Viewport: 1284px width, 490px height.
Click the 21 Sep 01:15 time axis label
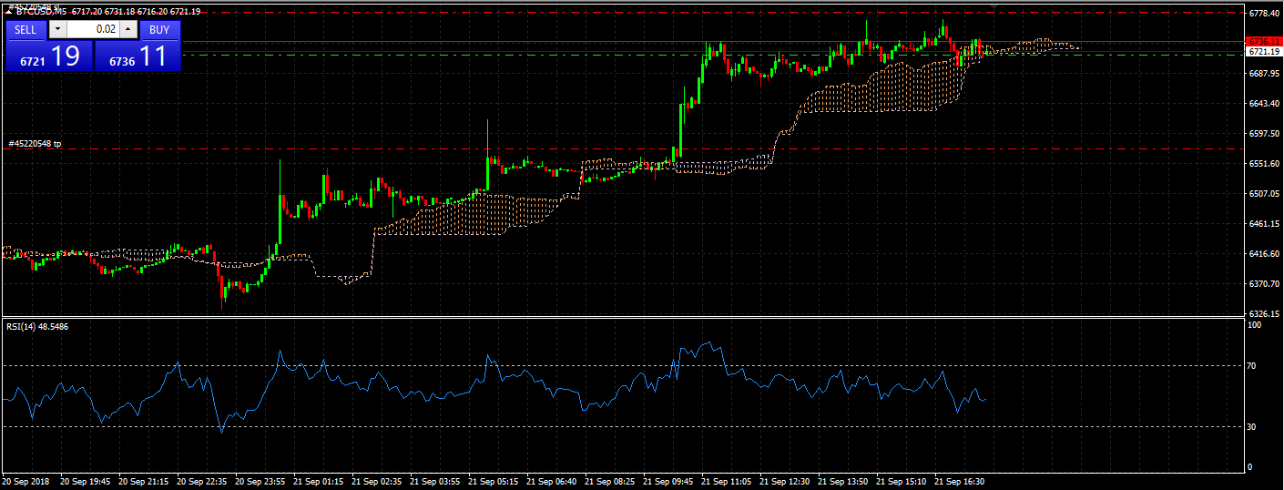(318, 481)
